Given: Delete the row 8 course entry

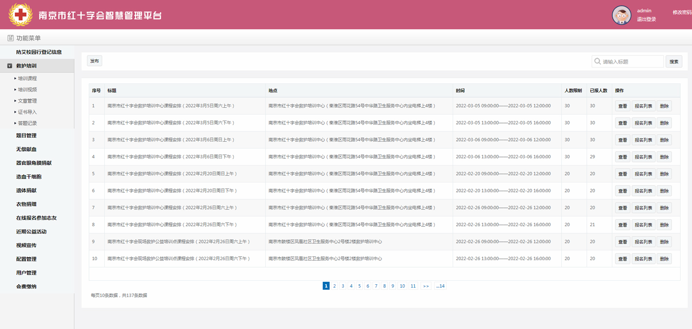Looking at the screenshot, I should tap(664, 225).
